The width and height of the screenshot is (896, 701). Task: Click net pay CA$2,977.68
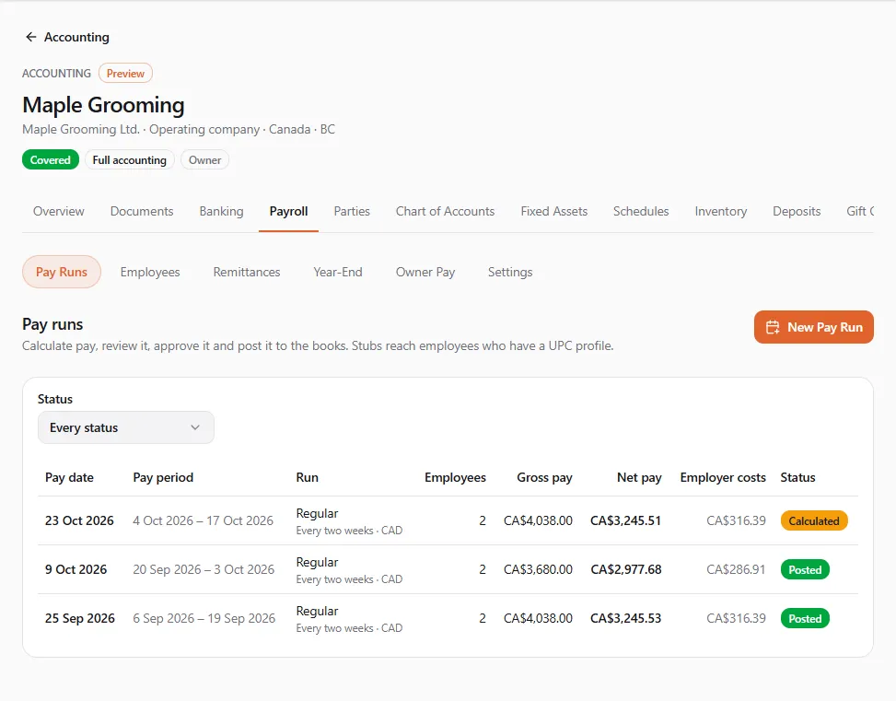tap(625, 569)
